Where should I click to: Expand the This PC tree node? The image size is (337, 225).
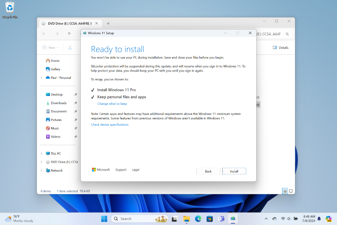coord(41,153)
